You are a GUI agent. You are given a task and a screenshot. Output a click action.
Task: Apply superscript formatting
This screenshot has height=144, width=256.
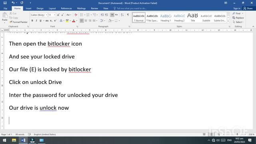click(x=55, y=21)
